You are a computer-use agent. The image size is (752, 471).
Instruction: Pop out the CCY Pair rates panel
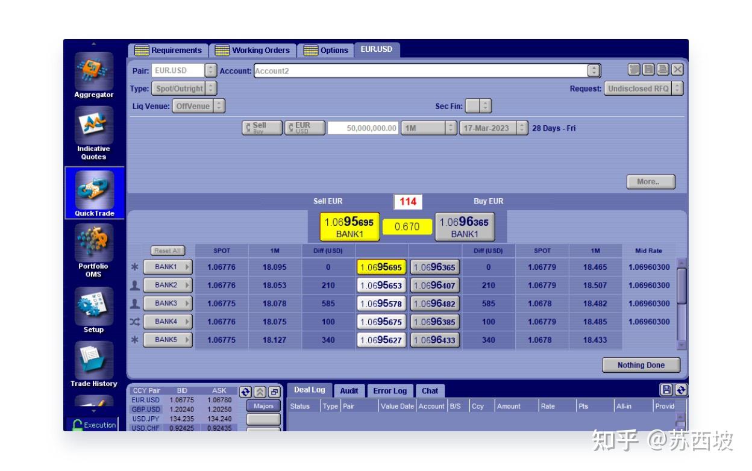pyautogui.click(x=274, y=391)
